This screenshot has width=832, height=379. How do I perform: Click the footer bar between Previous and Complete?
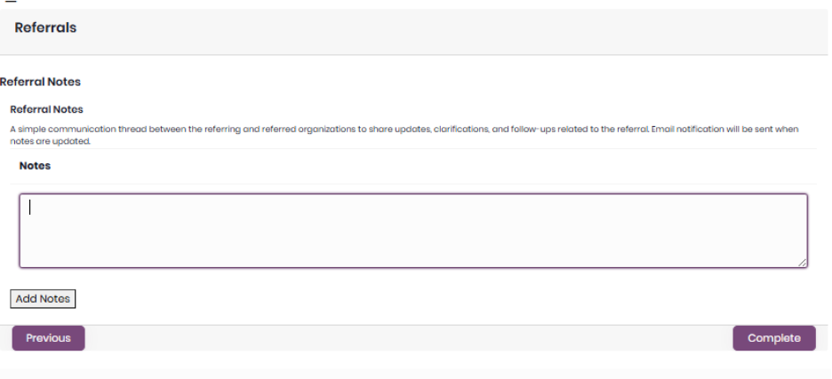tap(409, 338)
